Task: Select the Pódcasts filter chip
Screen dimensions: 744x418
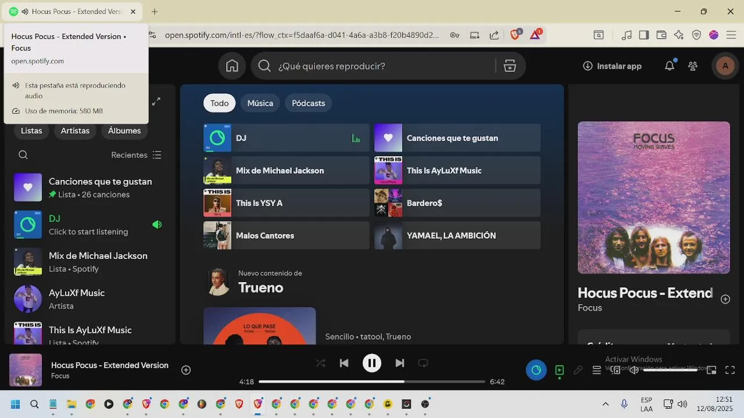Action: coord(308,103)
